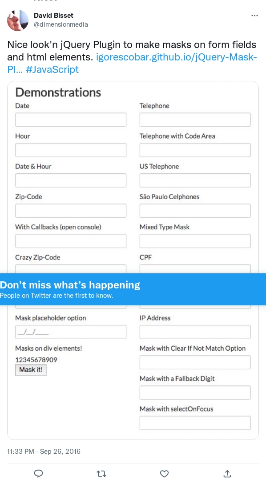Viewport: 266px width, 480px height.
Task: Click the Date input field
Action: (71, 120)
